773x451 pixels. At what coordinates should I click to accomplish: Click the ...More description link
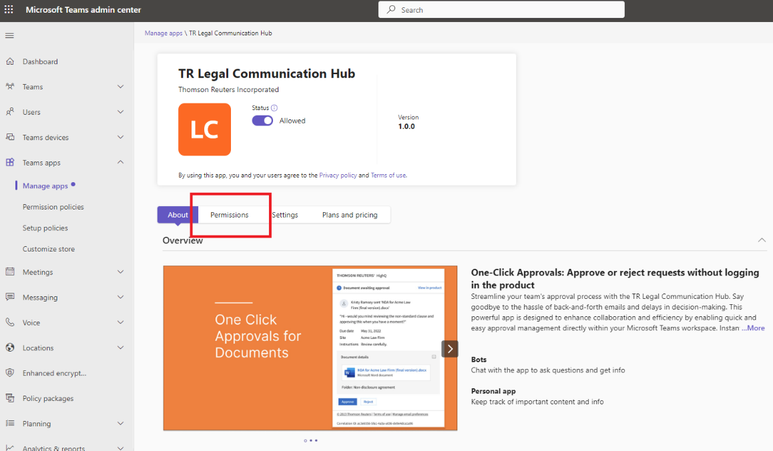(753, 328)
